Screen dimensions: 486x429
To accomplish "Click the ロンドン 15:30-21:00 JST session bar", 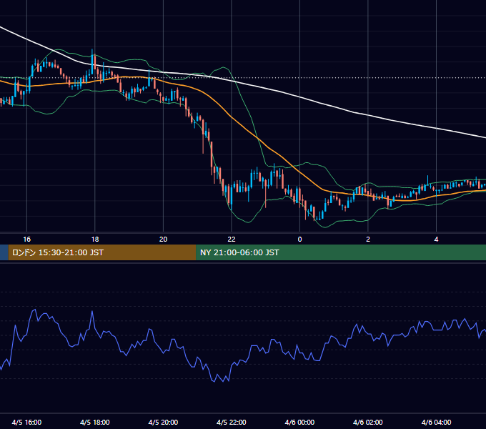I will coord(102,252).
